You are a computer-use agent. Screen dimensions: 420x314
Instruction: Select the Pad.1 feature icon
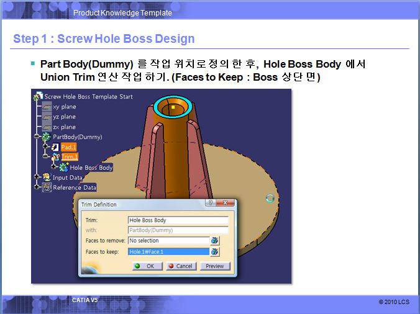point(55,147)
